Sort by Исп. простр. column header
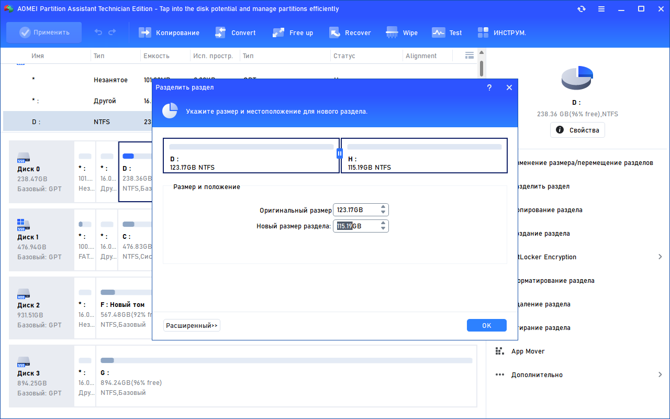This screenshot has width=670, height=419. pos(214,56)
